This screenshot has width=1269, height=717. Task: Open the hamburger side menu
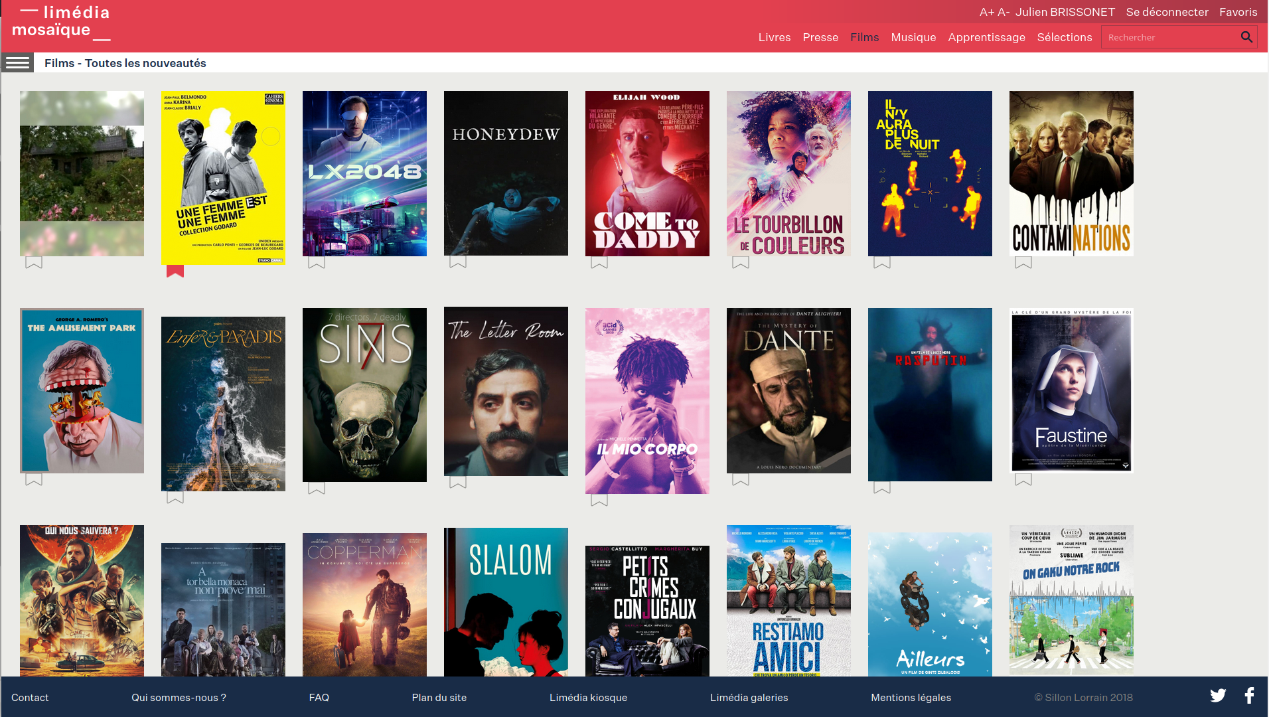(x=17, y=63)
